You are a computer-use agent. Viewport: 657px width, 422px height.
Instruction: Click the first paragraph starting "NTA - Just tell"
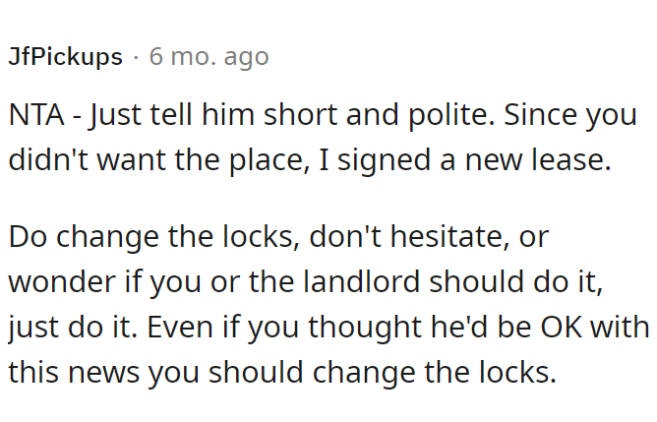323,138
